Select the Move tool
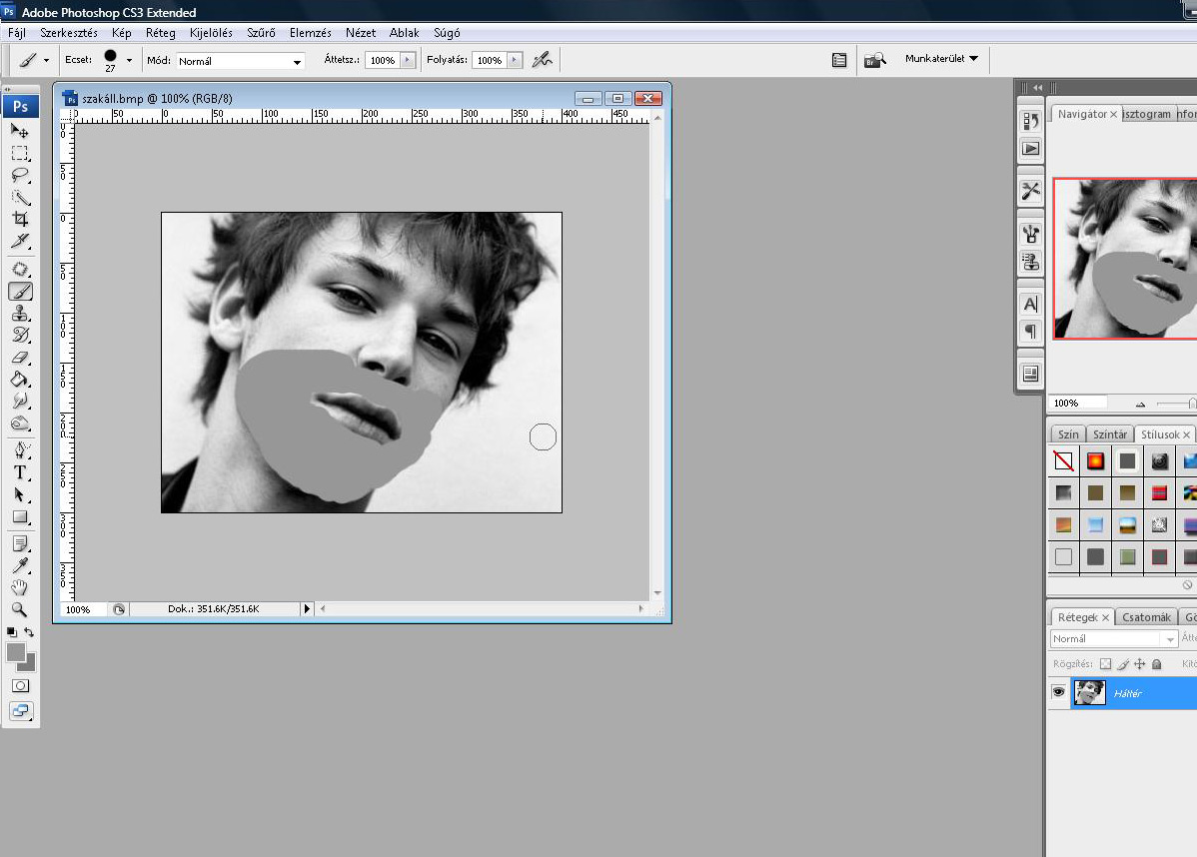This screenshot has height=857, width=1197. pos(20,131)
